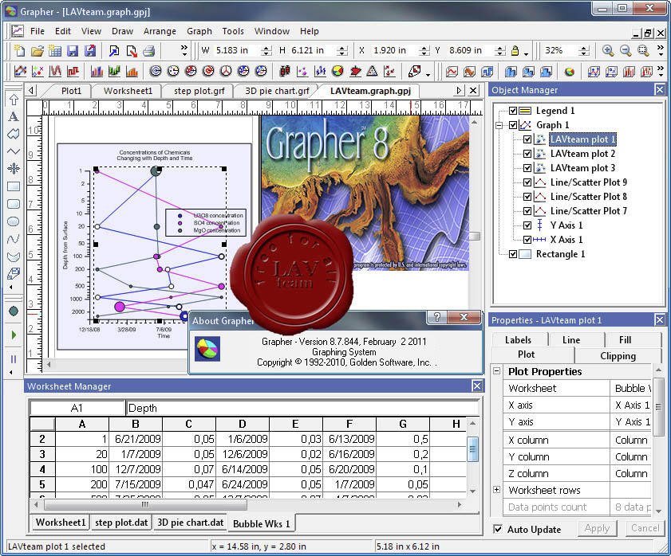Click the New worksheet icon
Image resolution: width=671 pixels, height=556 pixels.
click(55, 50)
